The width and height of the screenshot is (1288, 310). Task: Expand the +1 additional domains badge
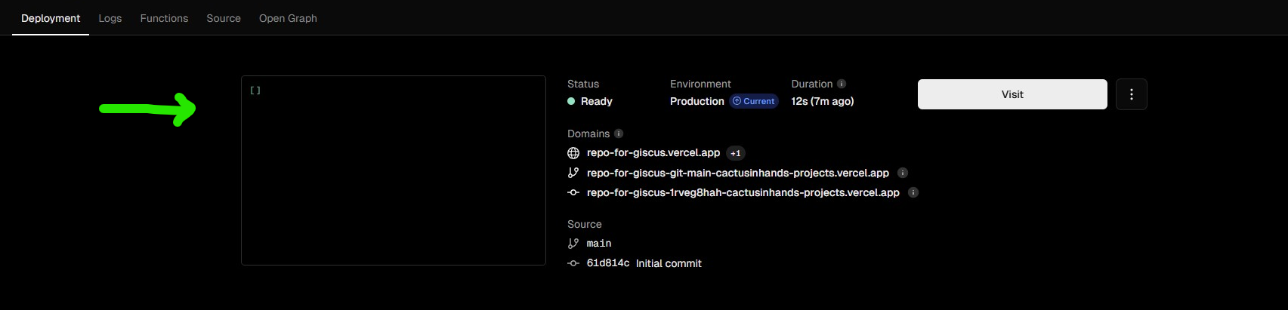[x=735, y=153]
